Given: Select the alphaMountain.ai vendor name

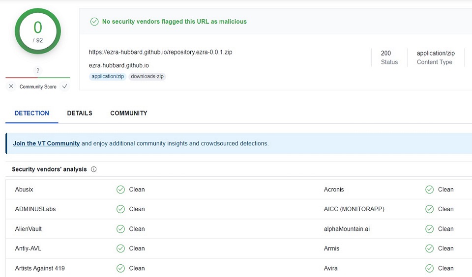Looking at the screenshot, I should pos(347,229).
